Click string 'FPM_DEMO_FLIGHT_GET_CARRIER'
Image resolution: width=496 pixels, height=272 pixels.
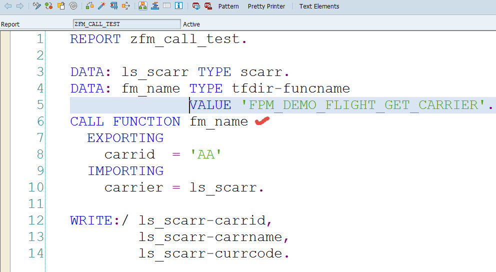(x=363, y=105)
